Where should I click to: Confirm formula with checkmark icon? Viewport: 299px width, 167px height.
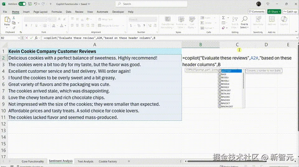tap(31, 38)
